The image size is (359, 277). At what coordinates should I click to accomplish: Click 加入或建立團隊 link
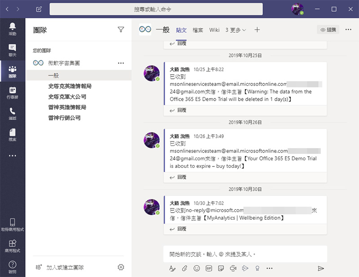(65, 267)
